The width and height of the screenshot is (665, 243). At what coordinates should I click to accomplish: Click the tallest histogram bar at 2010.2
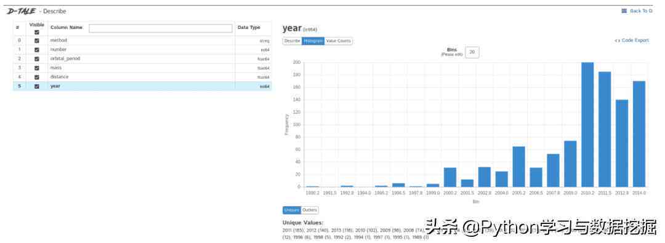(x=587, y=125)
